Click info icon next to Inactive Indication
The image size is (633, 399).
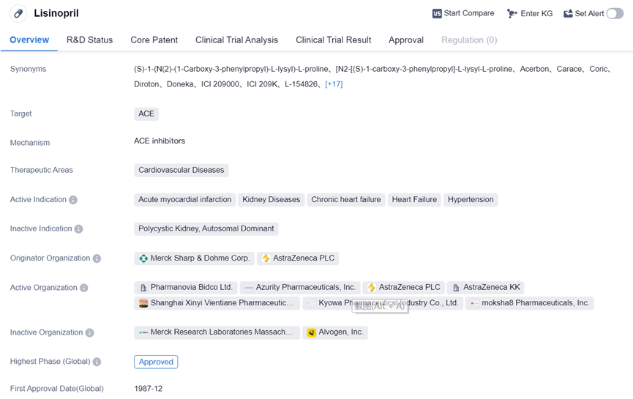point(78,229)
